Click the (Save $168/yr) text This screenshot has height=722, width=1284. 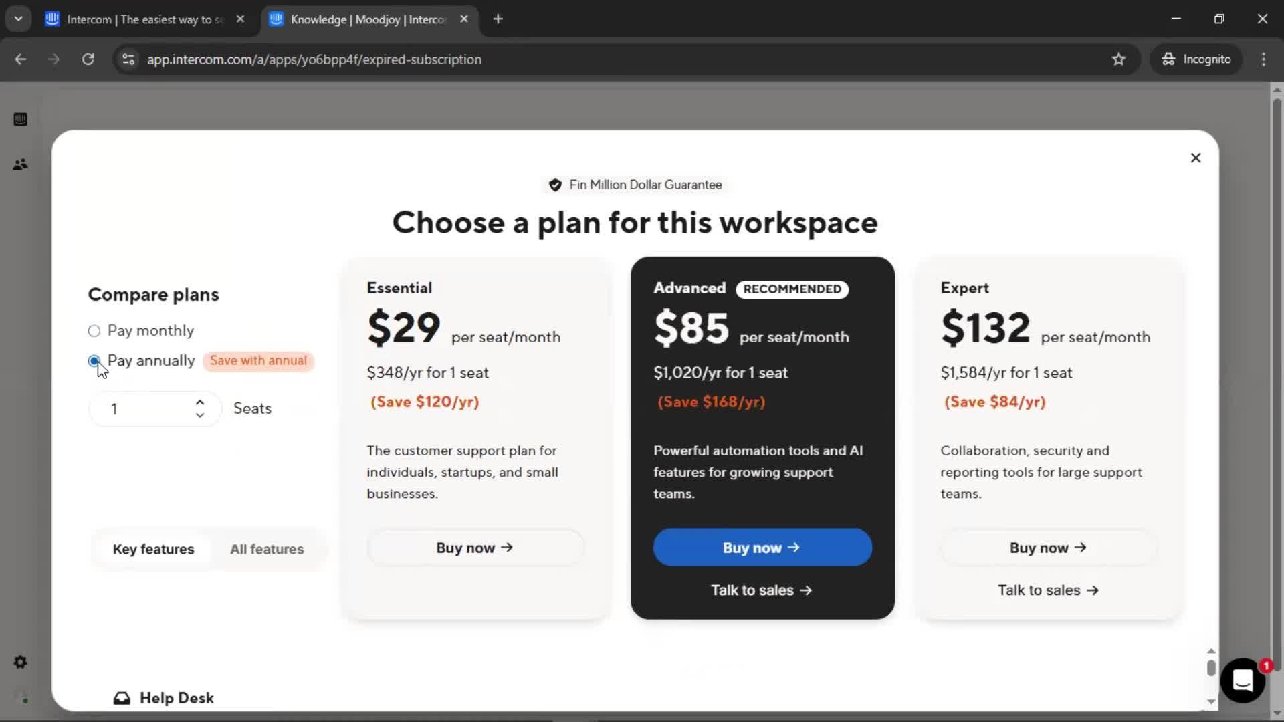pos(712,402)
